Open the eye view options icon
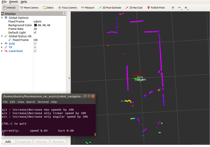 [186, 7]
